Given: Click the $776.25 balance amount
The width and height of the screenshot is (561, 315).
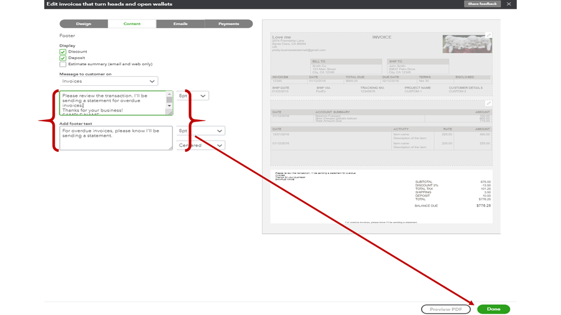Looking at the screenshot, I should (484, 206).
